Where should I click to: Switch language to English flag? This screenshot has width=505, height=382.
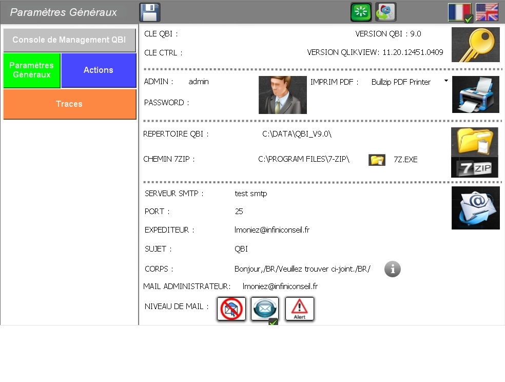pyautogui.click(x=487, y=12)
